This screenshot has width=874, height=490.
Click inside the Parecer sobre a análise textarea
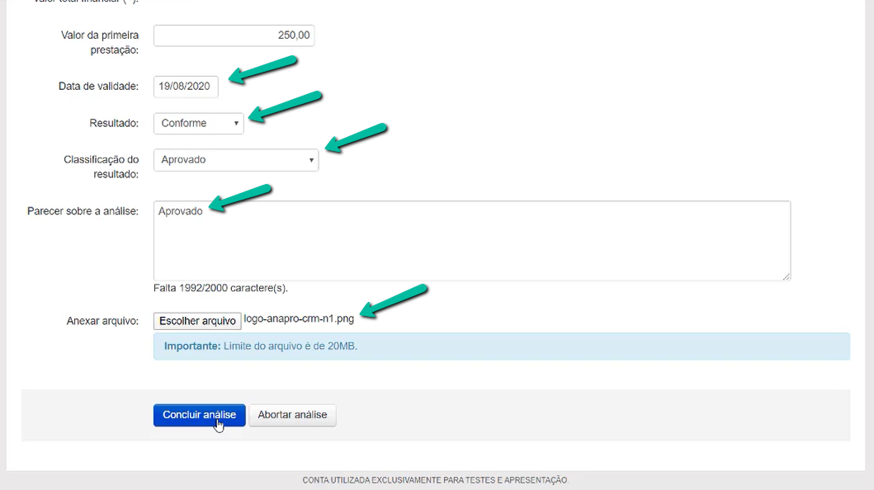pos(471,240)
